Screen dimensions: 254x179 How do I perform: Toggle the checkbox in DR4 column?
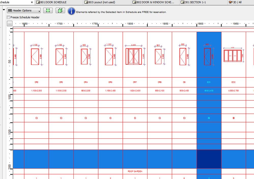pyautogui.click(x=86, y=118)
